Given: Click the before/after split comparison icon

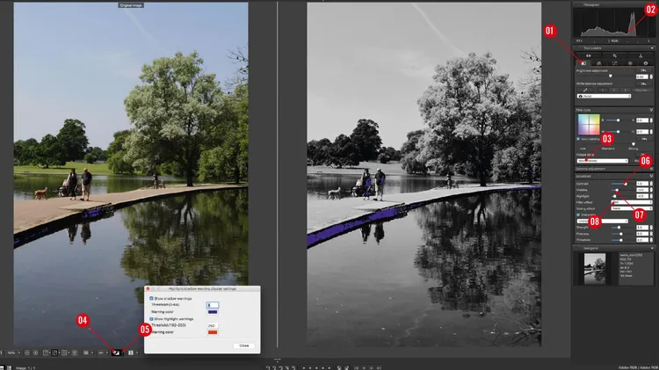Looking at the screenshot, I should (x=131, y=352).
